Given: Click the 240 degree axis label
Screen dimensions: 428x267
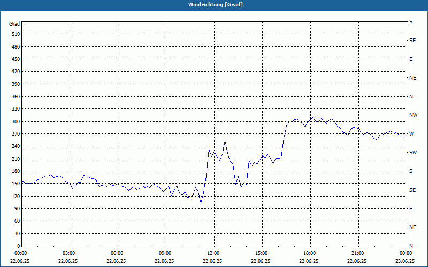Looking at the screenshot, I should click(16, 146).
